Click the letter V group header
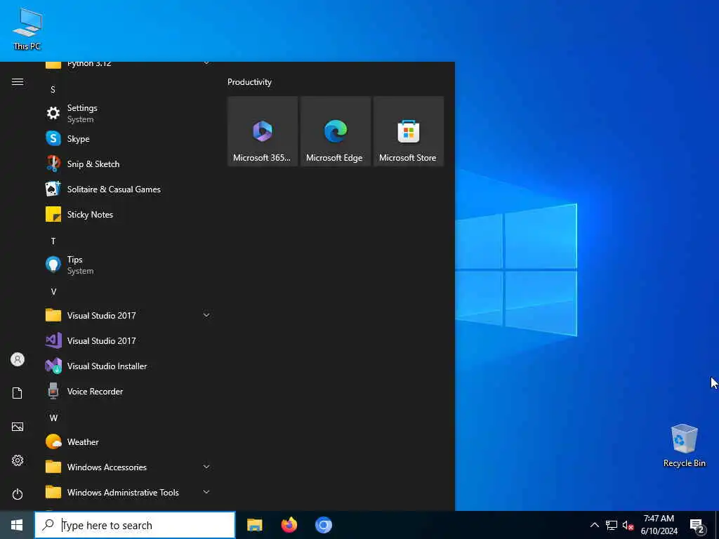 tap(53, 291)
